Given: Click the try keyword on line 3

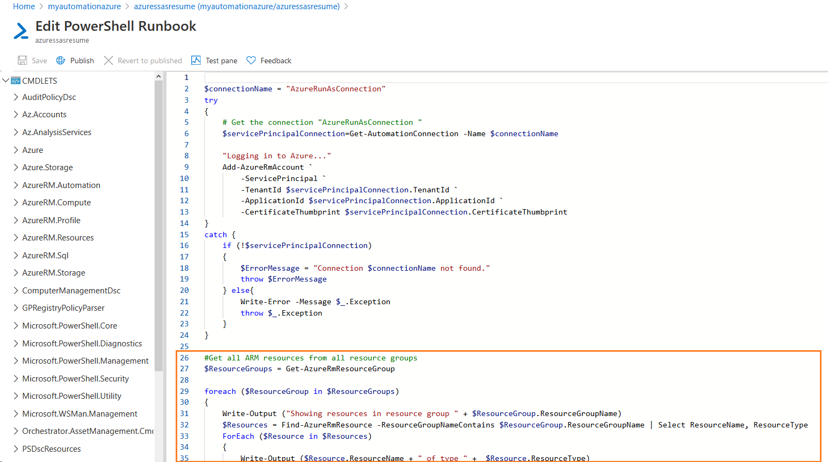Looking at the screenshot, I should point(211,100).
